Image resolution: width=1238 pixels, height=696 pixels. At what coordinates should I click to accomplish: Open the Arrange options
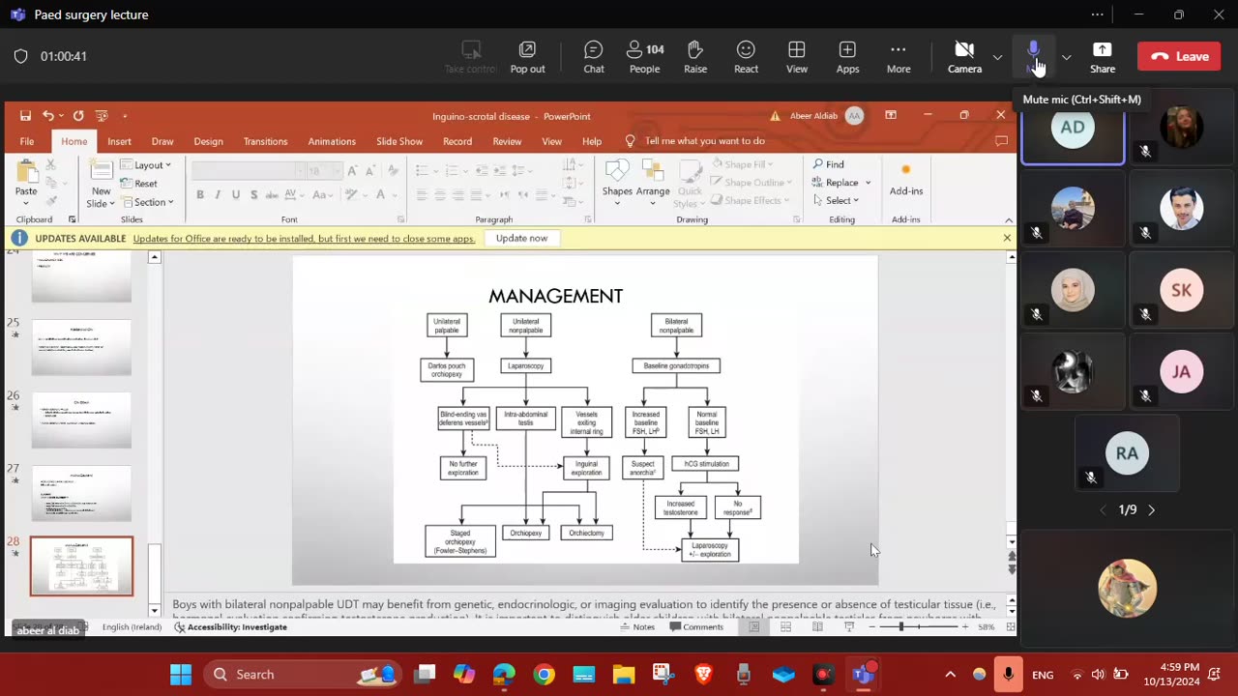coord(653,180)
